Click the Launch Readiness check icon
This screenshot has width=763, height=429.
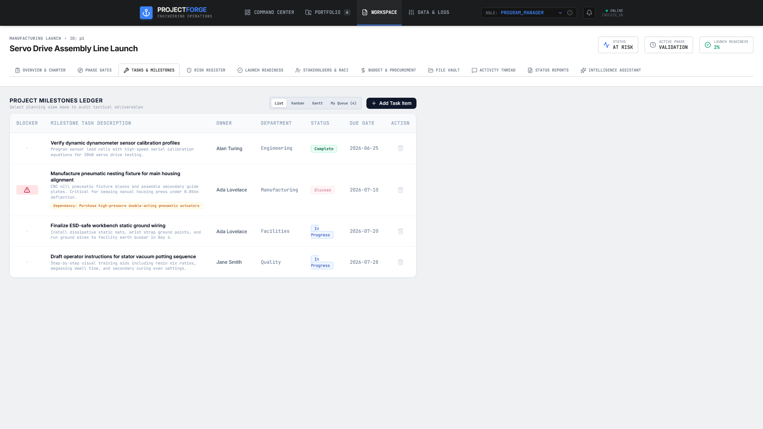708,45
